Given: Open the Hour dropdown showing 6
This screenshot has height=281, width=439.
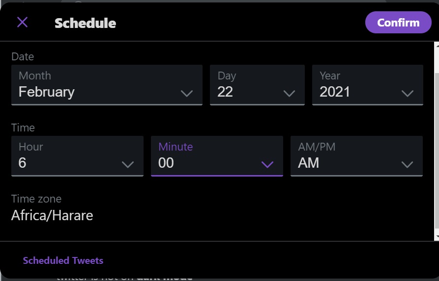Looking at the screenshot, I should tap(77, 156).
